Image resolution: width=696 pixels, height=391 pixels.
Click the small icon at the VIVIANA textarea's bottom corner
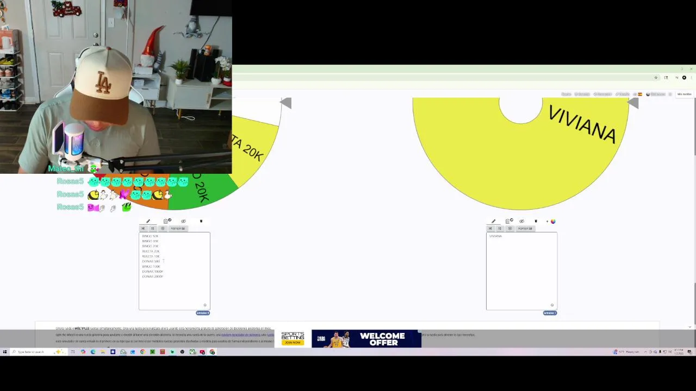[552, 305]
